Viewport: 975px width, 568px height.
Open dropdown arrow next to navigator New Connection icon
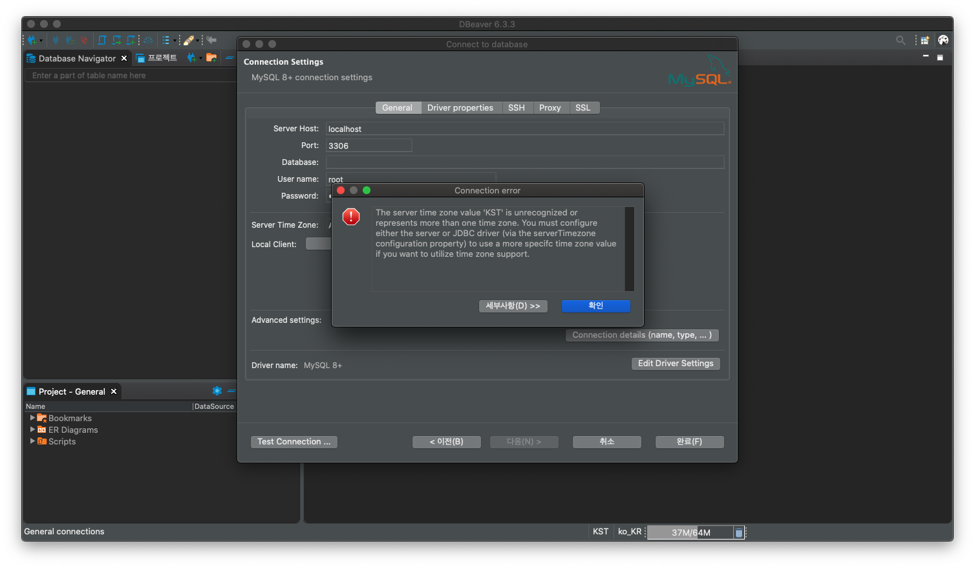[200, 58]
